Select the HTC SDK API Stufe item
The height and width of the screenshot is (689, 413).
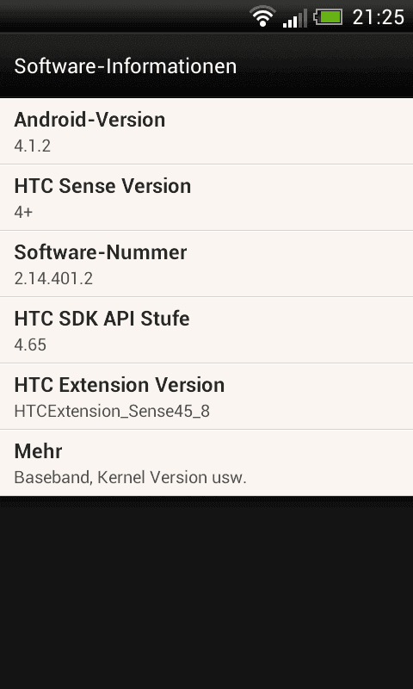pos(206,330)
